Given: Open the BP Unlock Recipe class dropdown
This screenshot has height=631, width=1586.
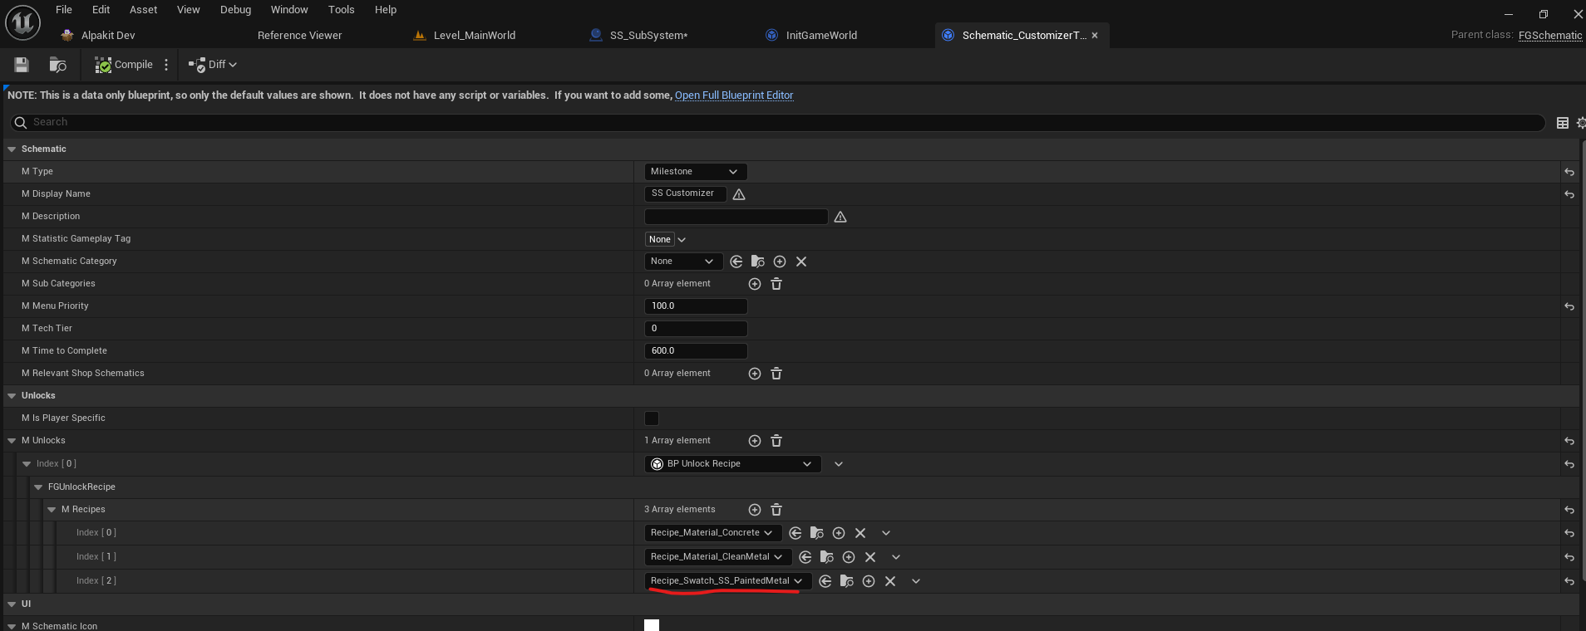Looking at the screenshot, I should tap(733, 464).
